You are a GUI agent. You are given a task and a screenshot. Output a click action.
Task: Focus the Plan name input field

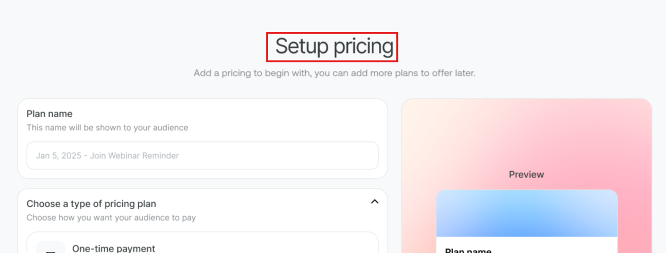(x=203, y=156)
